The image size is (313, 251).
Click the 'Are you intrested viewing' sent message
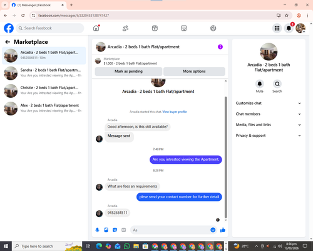(186, 159)
